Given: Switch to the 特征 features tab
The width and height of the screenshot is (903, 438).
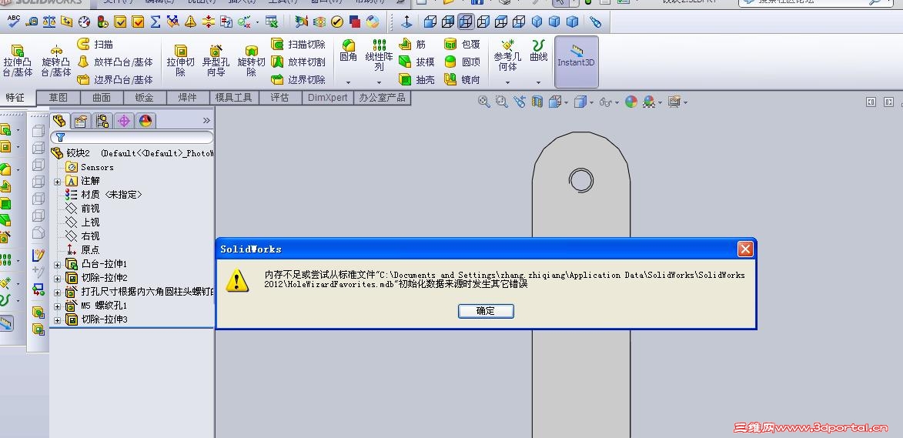Looking at the screenshot, I should tap(15, 97).
